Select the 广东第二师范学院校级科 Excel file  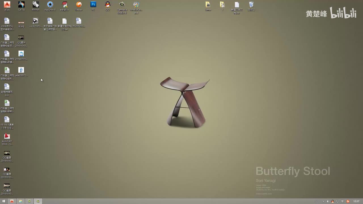click(x=7, y=74)
